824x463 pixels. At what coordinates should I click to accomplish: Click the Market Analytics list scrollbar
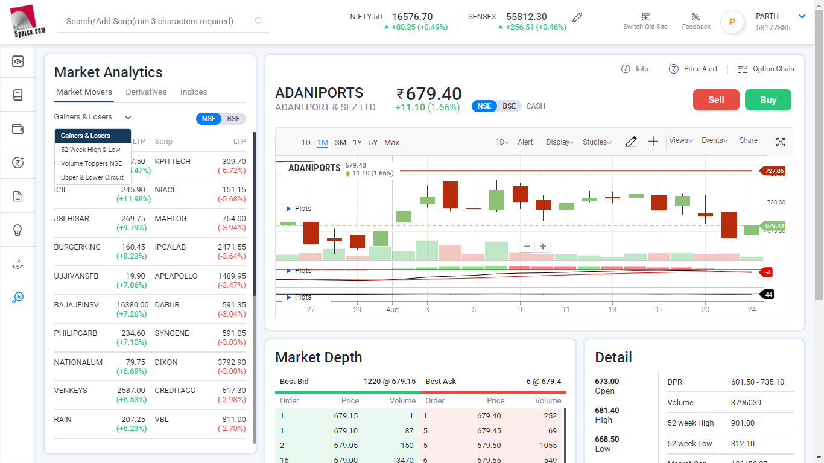click(254, 214)
